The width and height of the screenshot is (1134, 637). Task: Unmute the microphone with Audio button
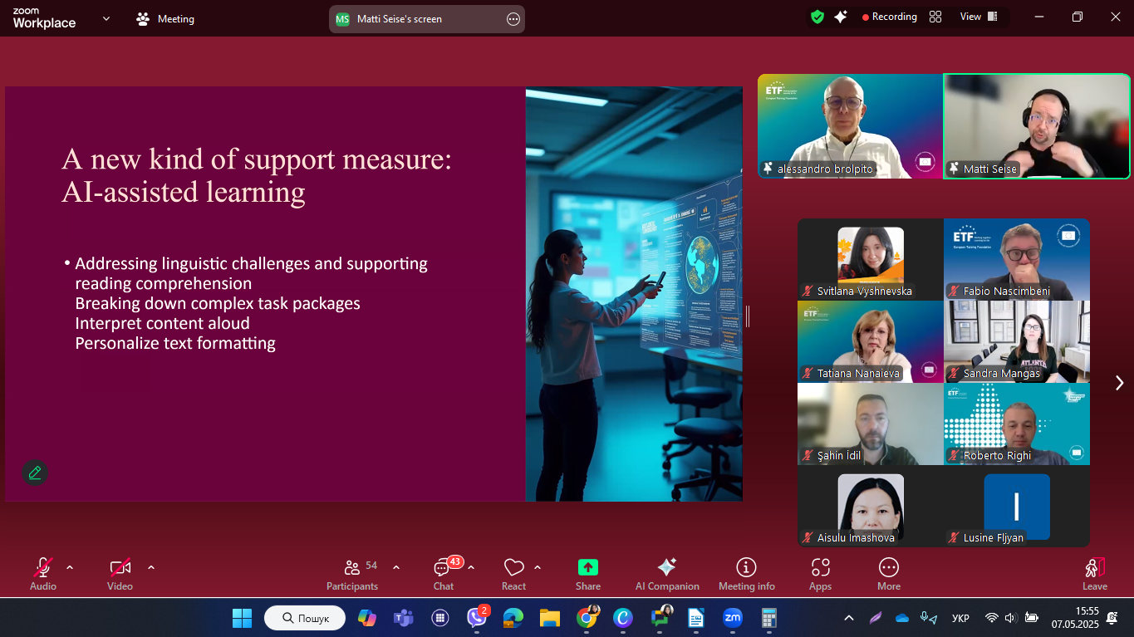43,574
